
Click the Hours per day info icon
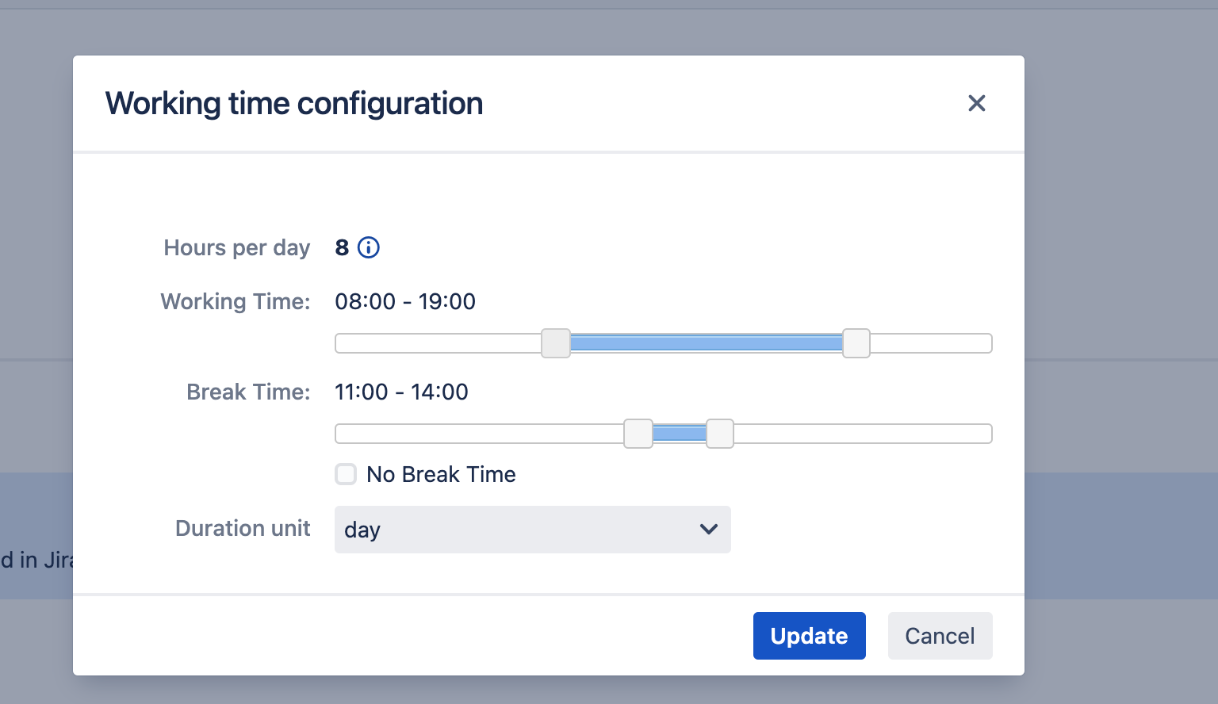click(369, 247)
